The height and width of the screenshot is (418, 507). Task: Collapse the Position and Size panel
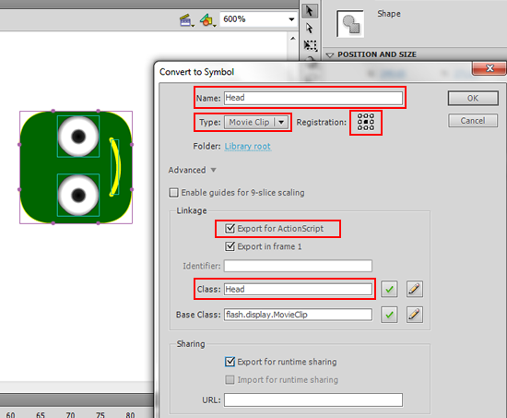330,54
